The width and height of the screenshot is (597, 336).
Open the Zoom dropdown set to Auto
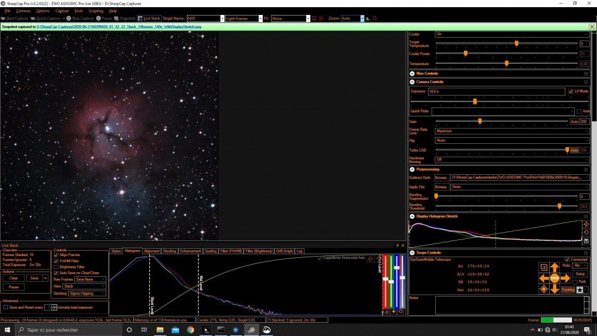[x=362, y=19]
